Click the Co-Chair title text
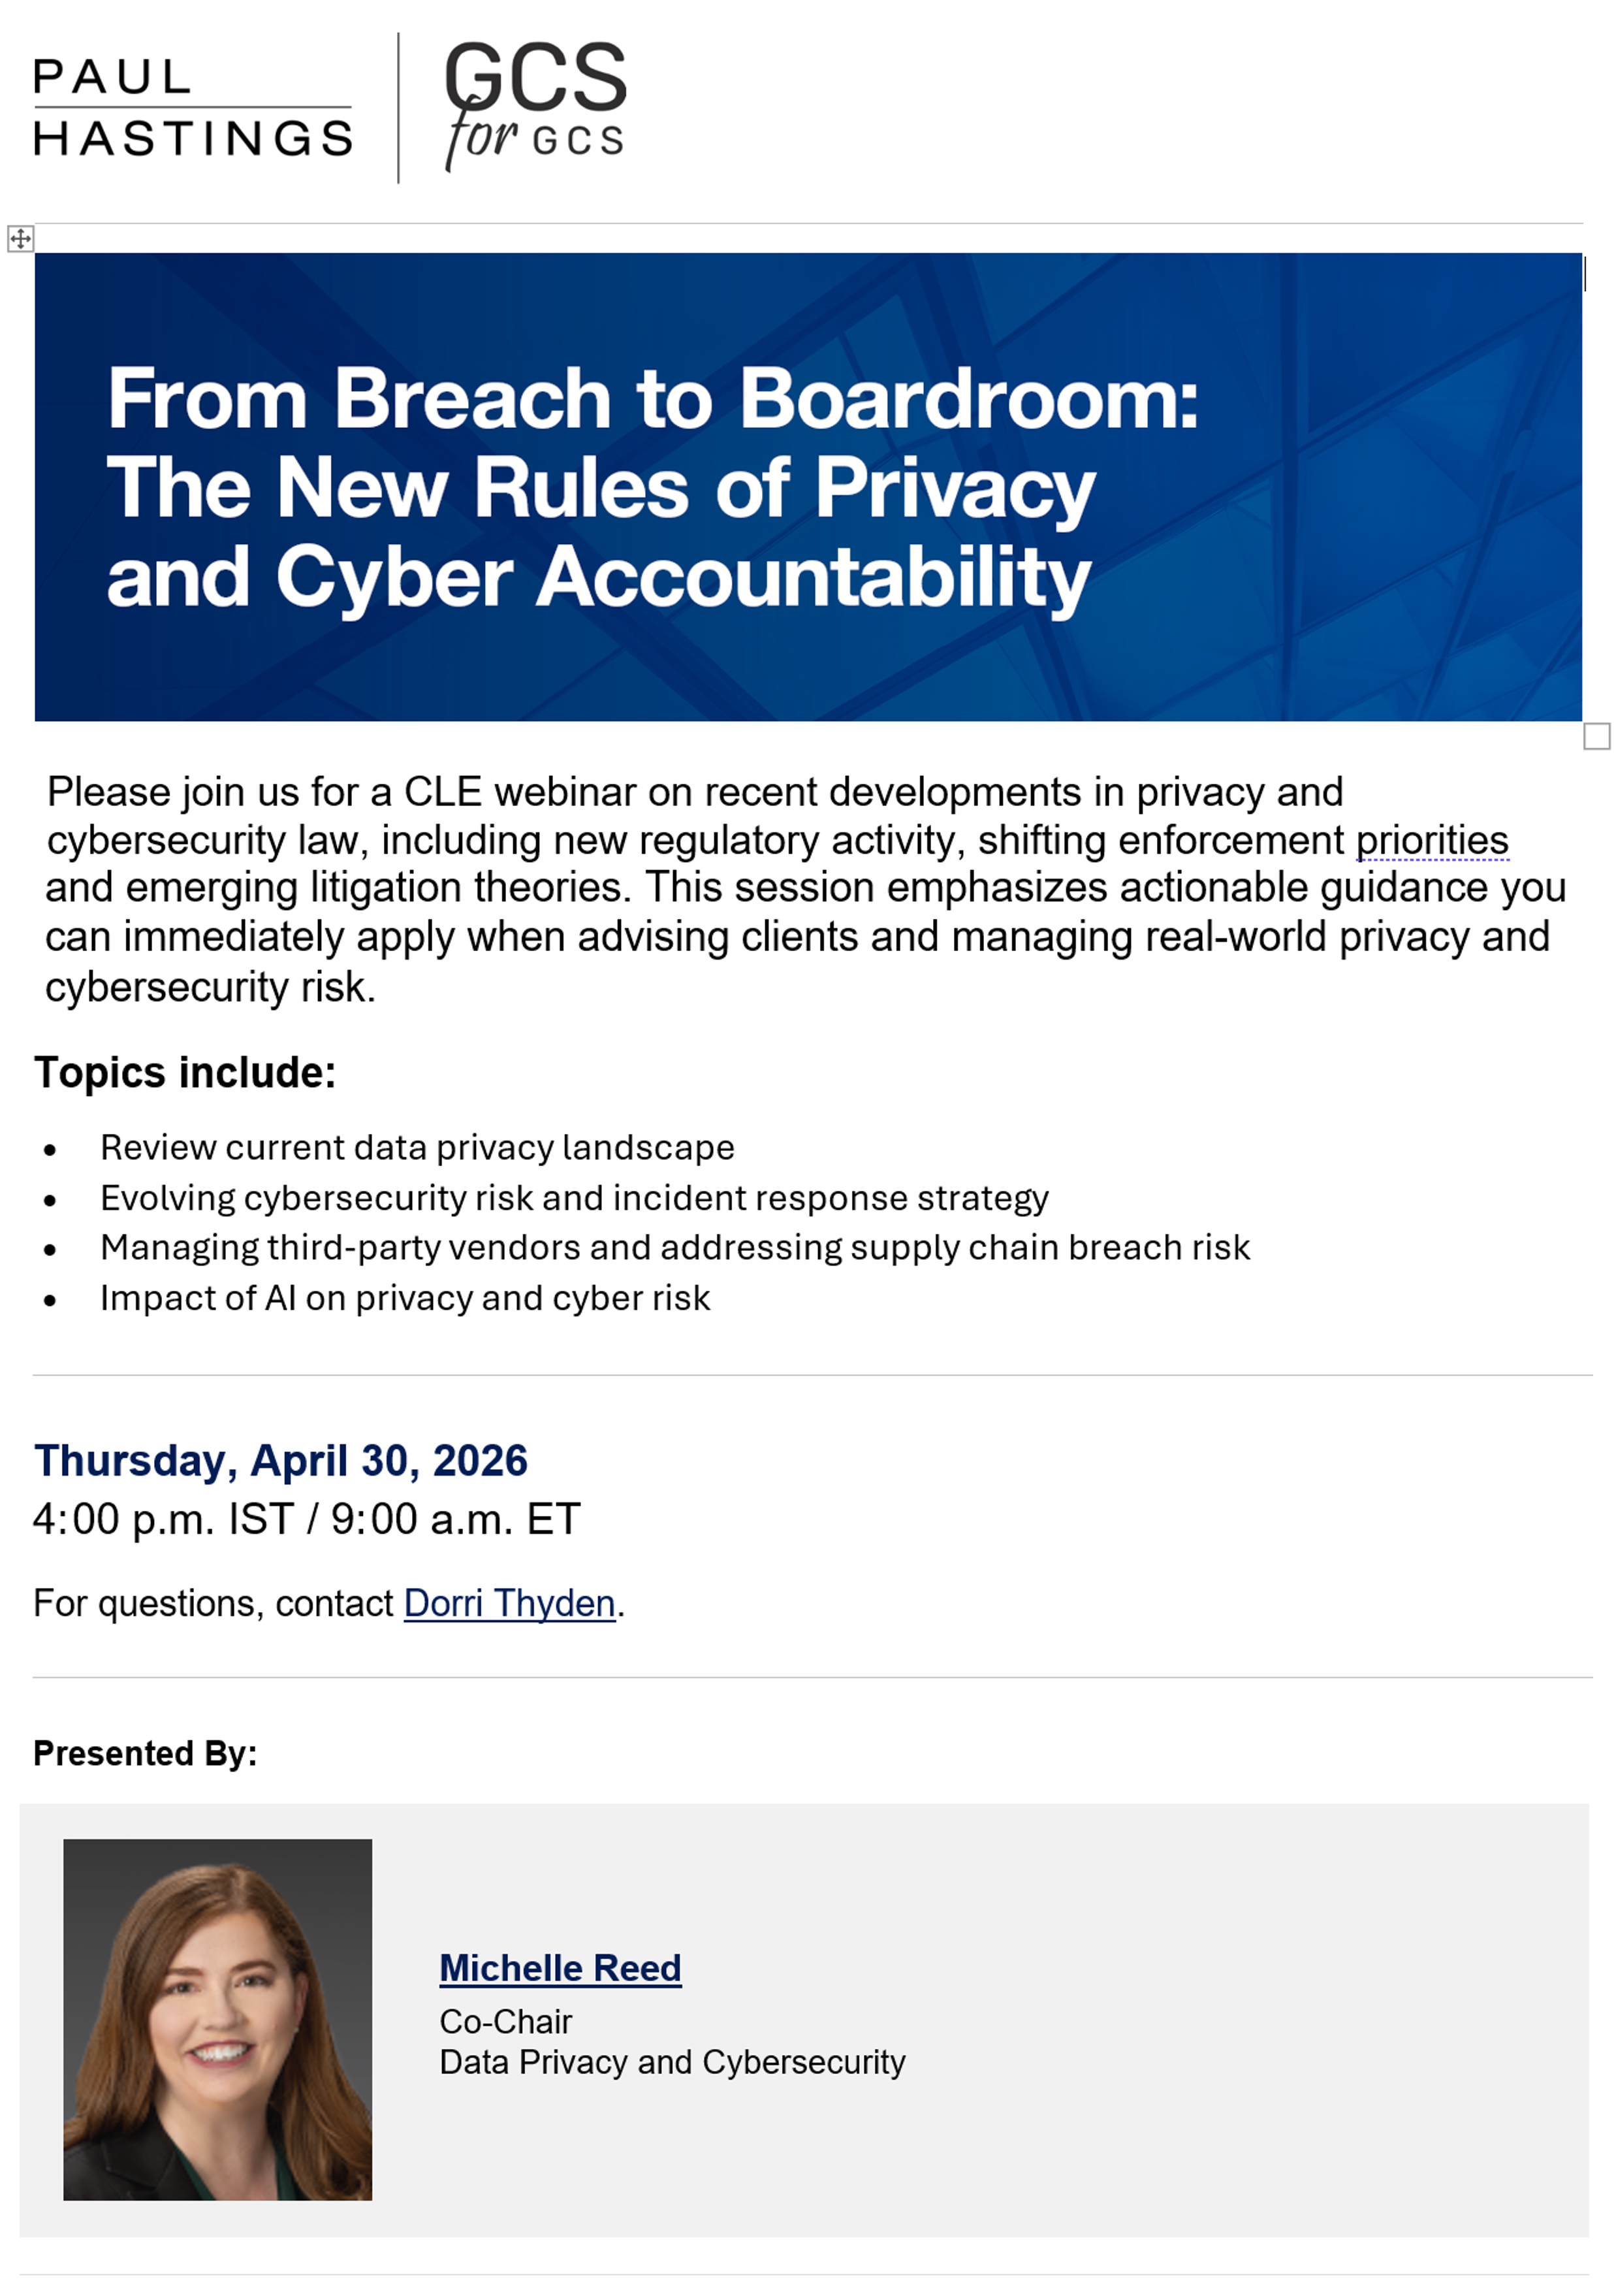The height and width of the screenshot is (2296, 1616). pos(505,2021)
